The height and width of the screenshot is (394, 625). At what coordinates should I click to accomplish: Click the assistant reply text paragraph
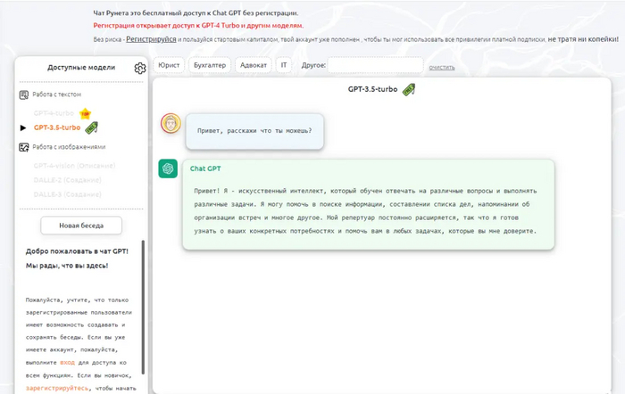(365, 211)
